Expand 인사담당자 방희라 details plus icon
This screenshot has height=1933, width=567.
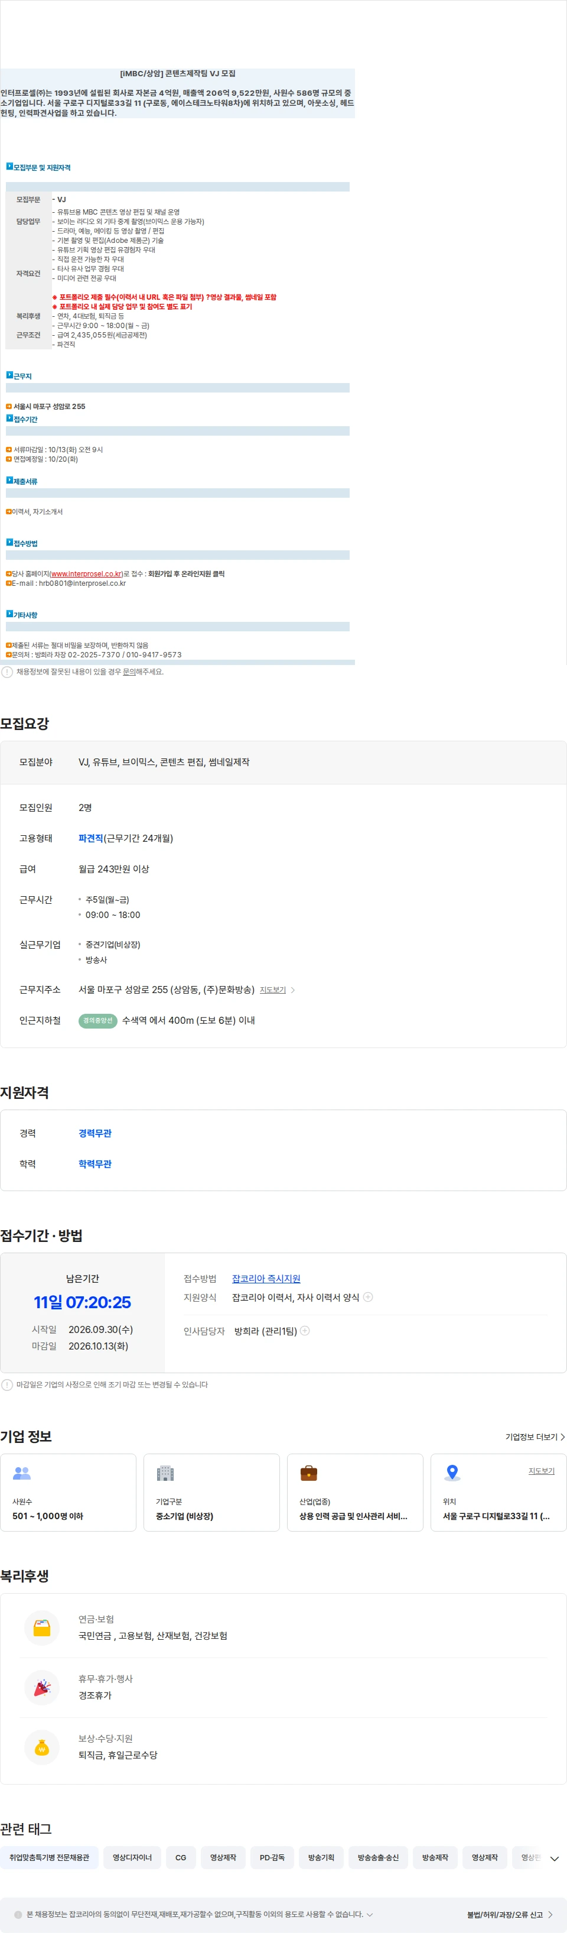305,1331
